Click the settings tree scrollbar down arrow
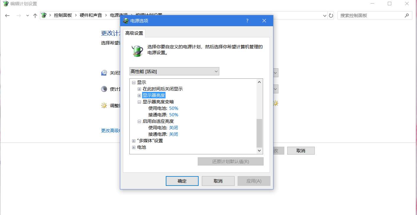The height and width of the screenshot is (215, 417). (259, 150)
